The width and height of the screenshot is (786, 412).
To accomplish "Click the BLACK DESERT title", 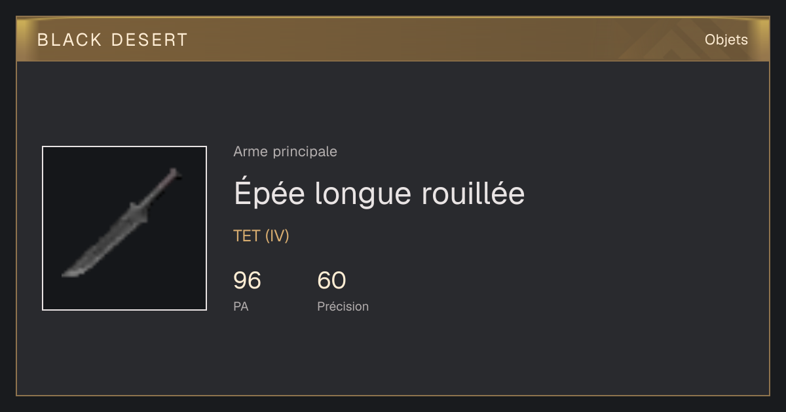I will point(113,40).
